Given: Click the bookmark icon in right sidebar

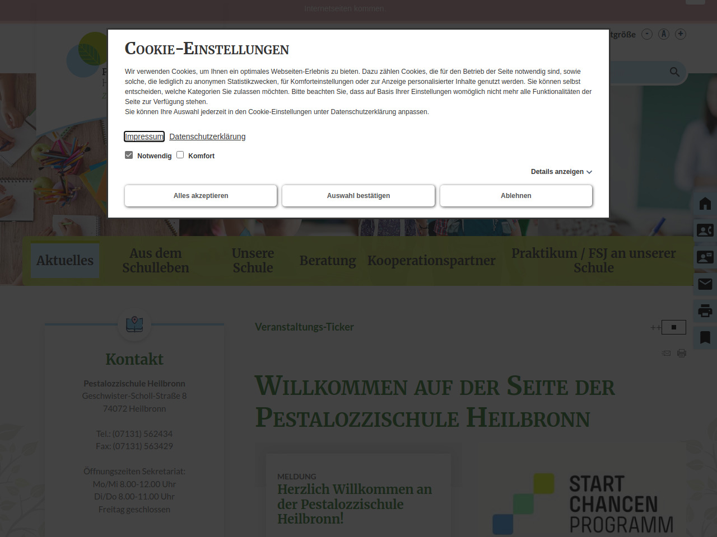Looking at the screenshot, I should coord(705,337).
